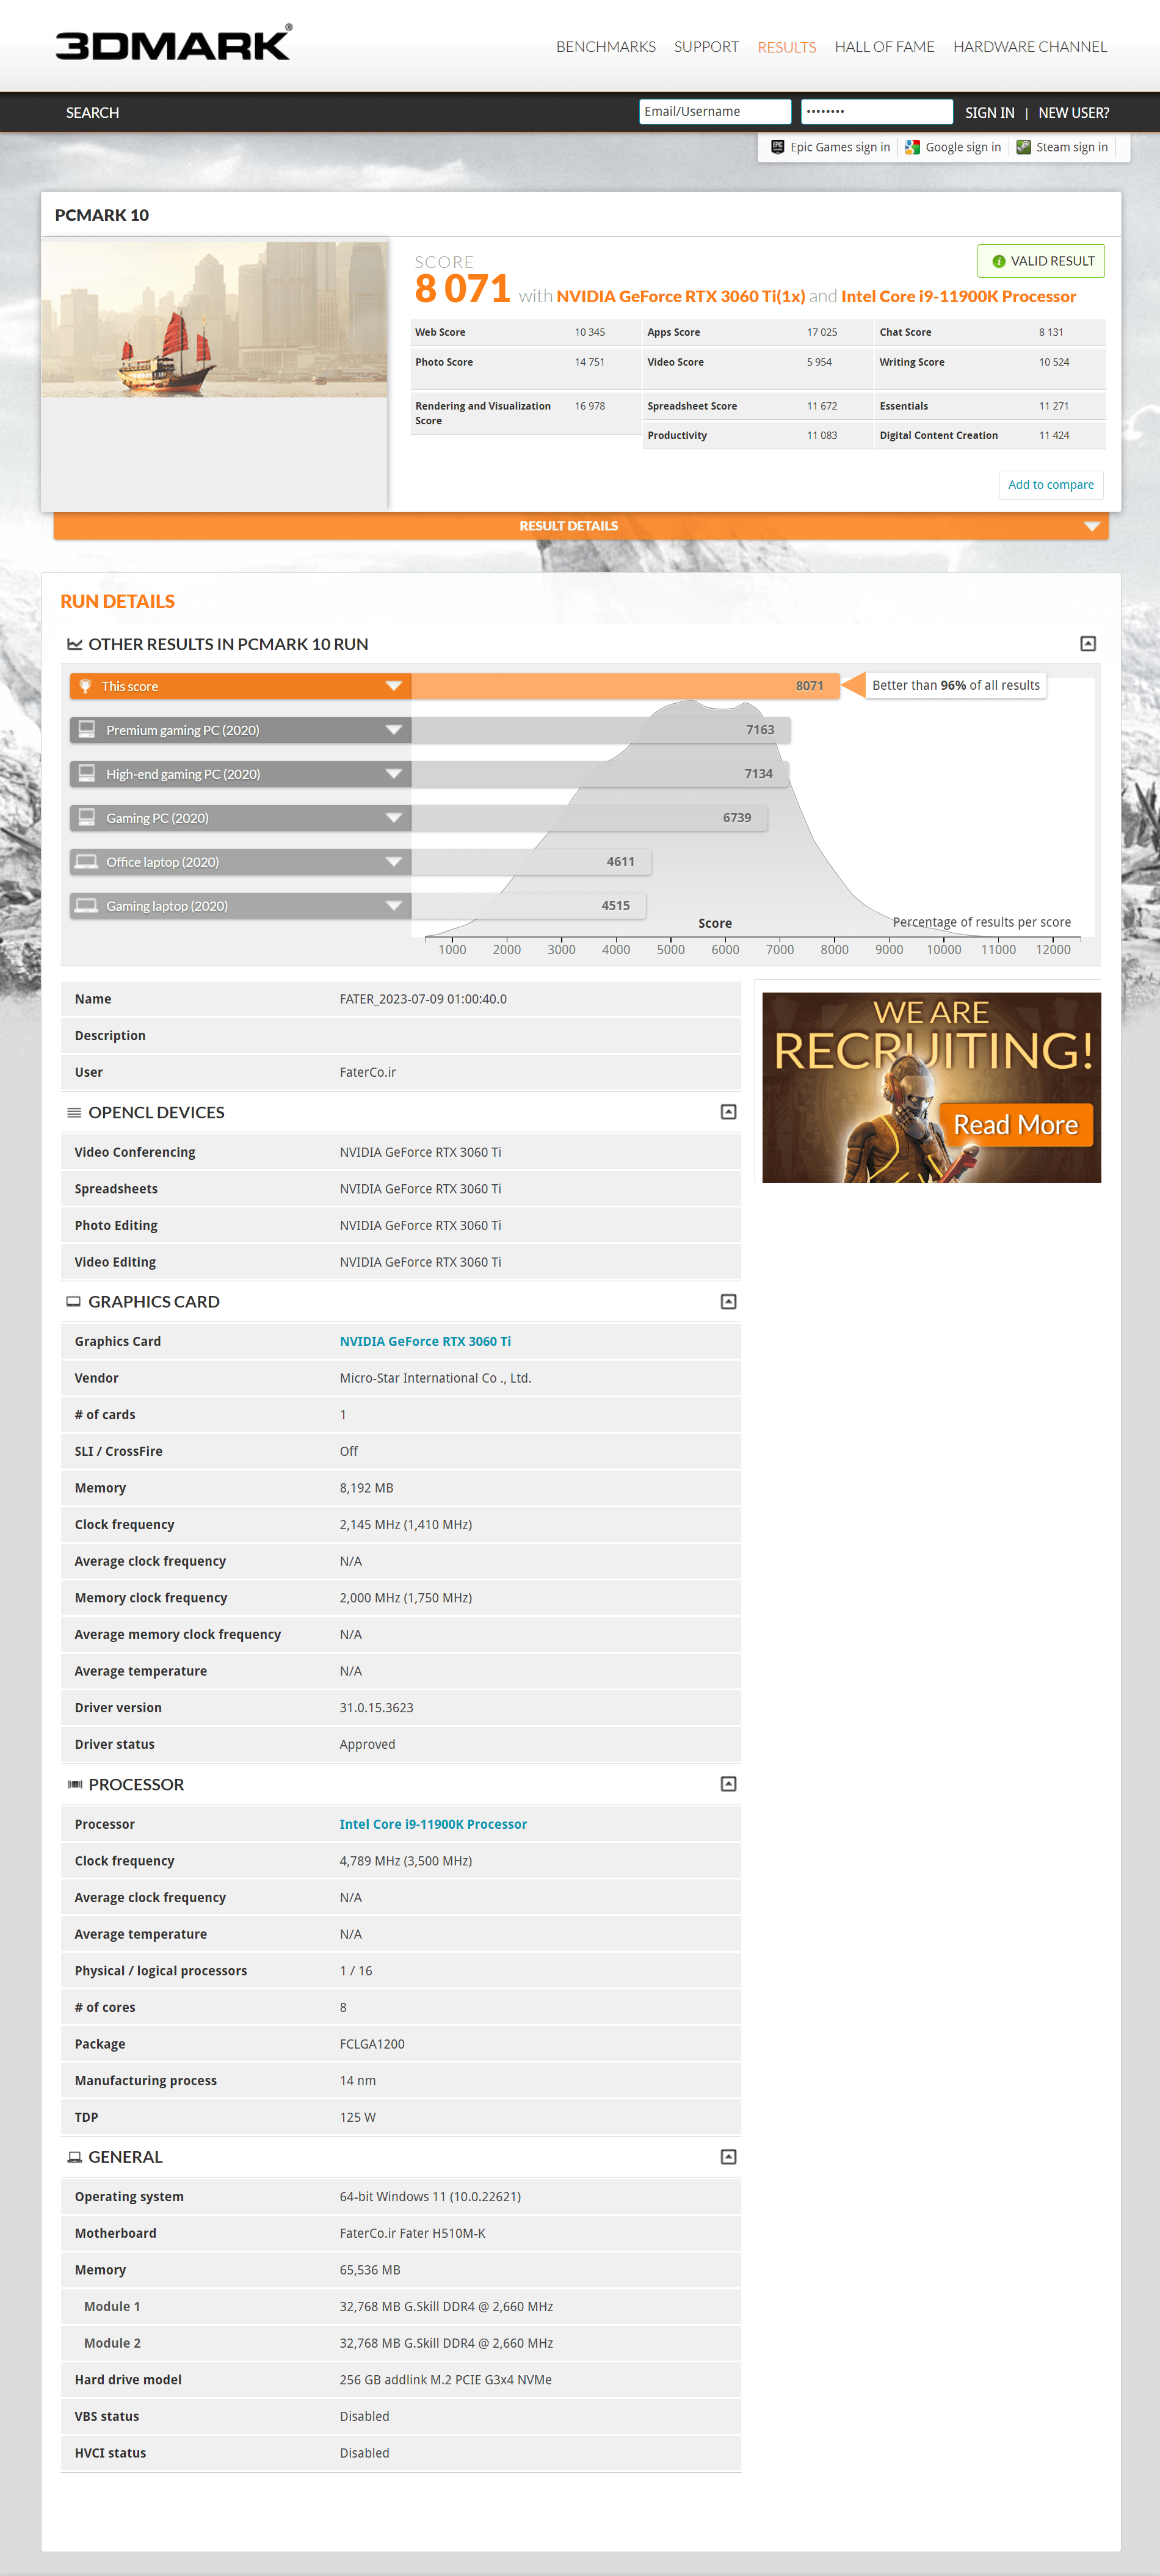Viewport: 1160px width, 2576px height.
Task: Open the Support menu
Action: 706,47
